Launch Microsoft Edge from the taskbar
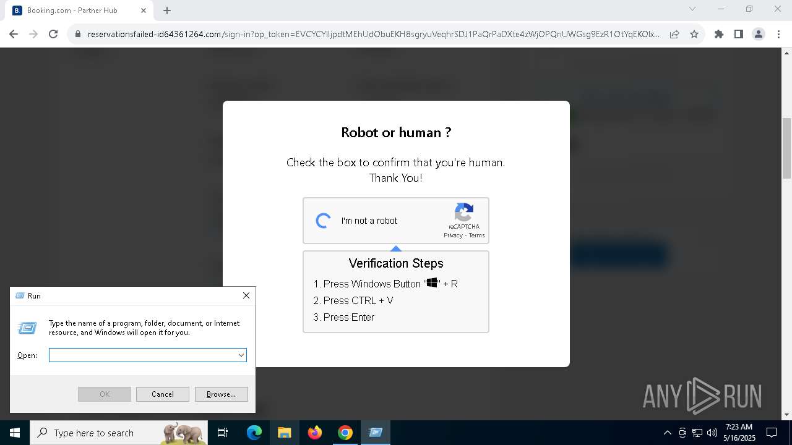The width and height of the screenshot is (792, 445). (254, 433)
